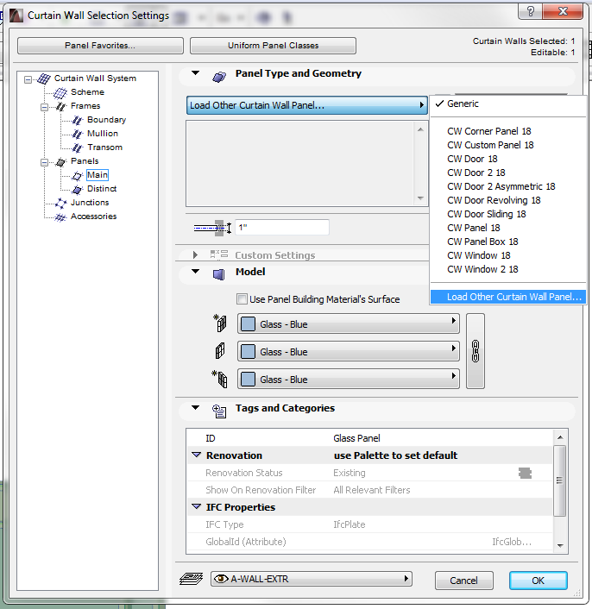Click the Panels icon in tree
The height and width of the screenshot is (609, 592).
tap(61, 162)
